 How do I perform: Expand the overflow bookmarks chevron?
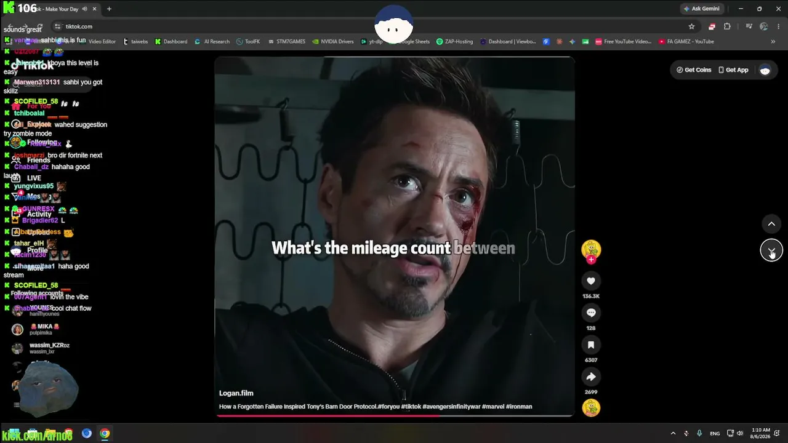coord(773,42)
